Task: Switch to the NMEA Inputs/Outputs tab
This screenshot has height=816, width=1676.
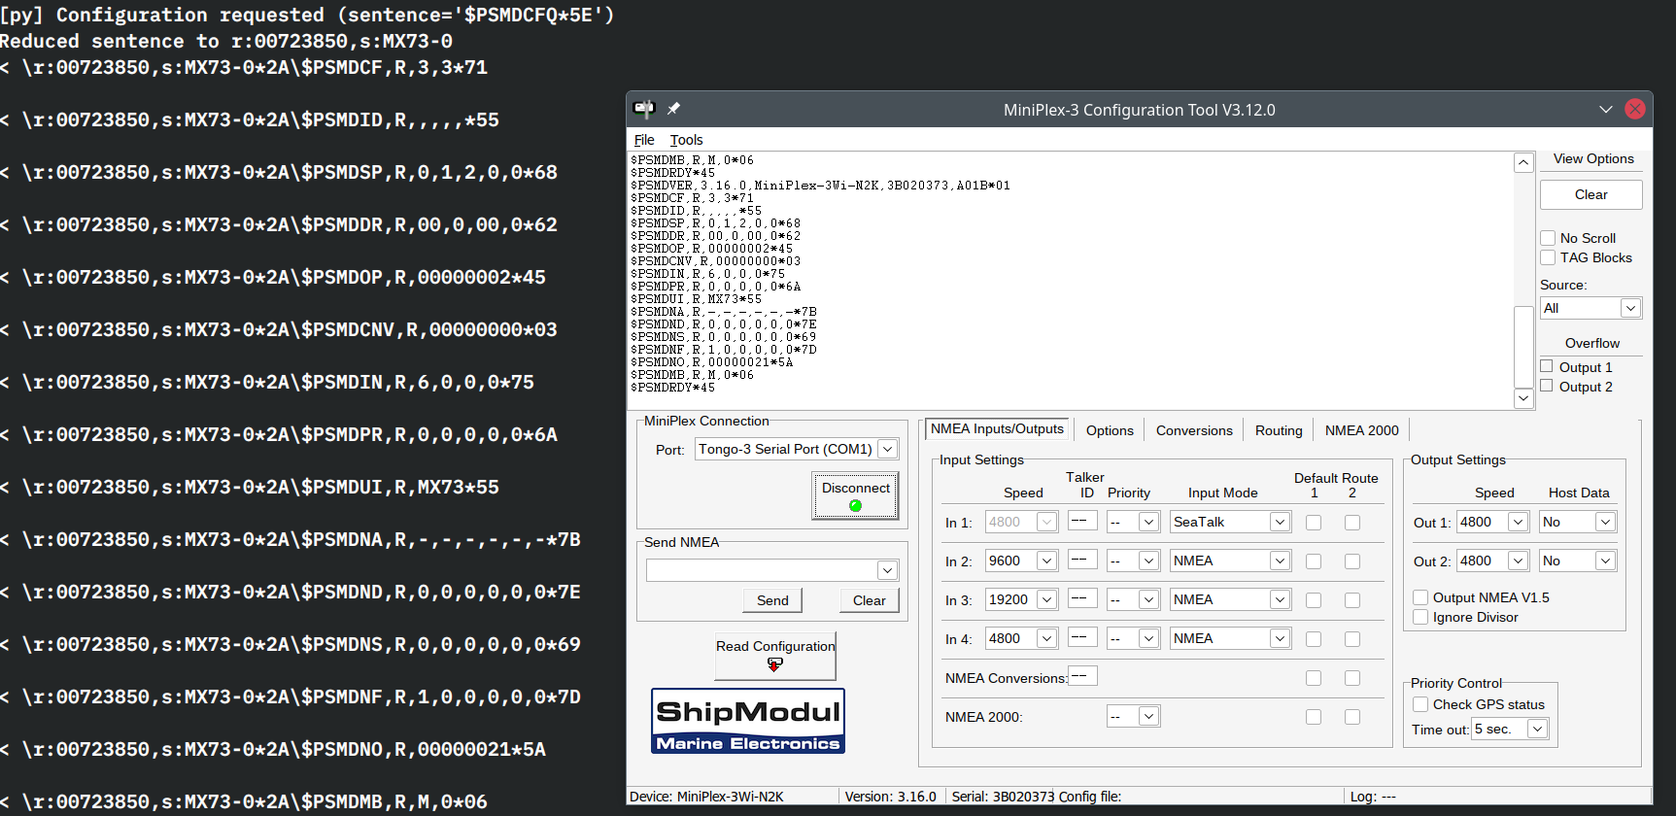Action: 997,429
